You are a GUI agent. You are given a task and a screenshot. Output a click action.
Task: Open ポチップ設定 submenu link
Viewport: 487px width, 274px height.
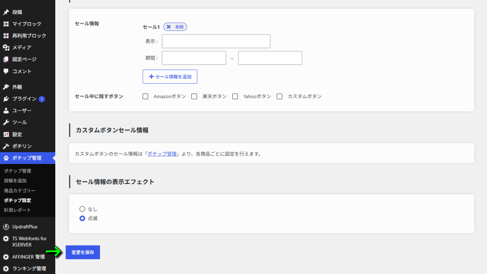pyautogui.click(x=17, y=200)
